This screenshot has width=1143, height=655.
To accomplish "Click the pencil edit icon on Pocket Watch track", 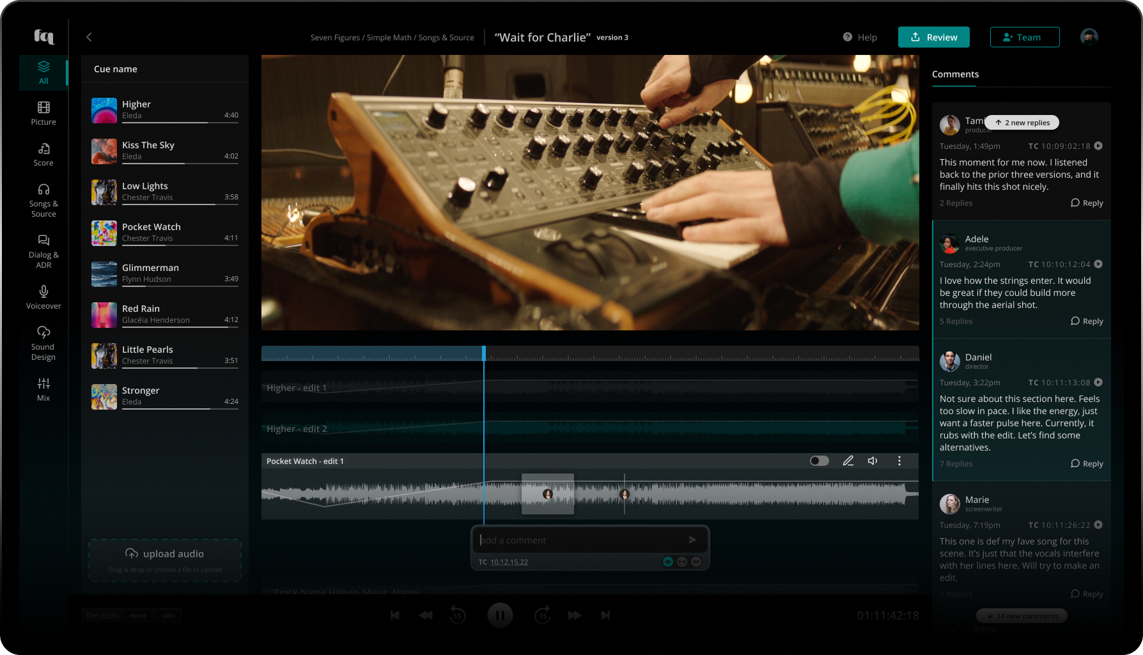I will [848, 461].
